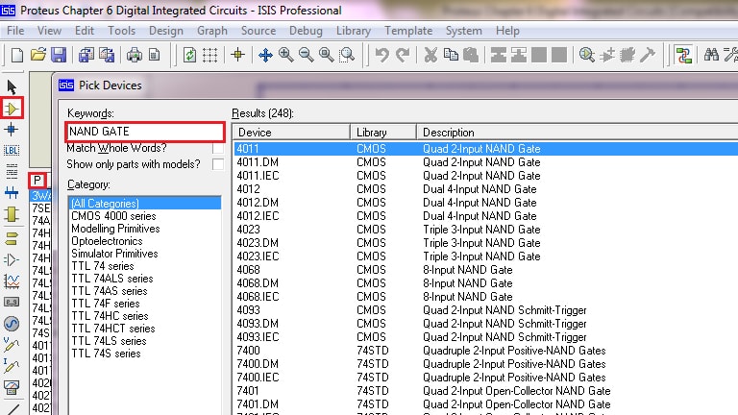
Task: Open the Library menu
Action: point(353,31)
